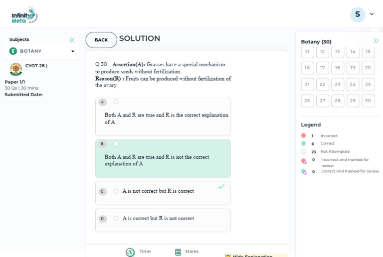The width and height of the screenshot is (383, 257).
Task: Click Incorrect and marked for review dot
Action: coord(304,161)
